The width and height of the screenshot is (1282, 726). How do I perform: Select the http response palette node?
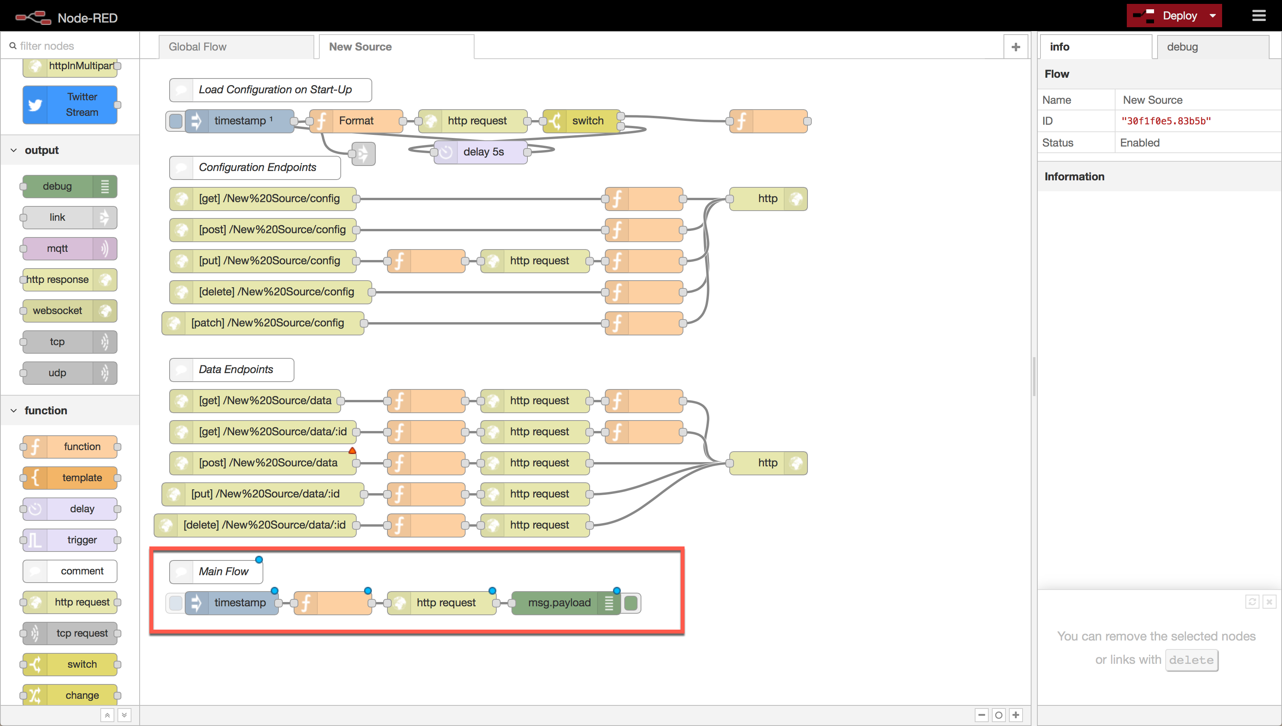[70, 280]
